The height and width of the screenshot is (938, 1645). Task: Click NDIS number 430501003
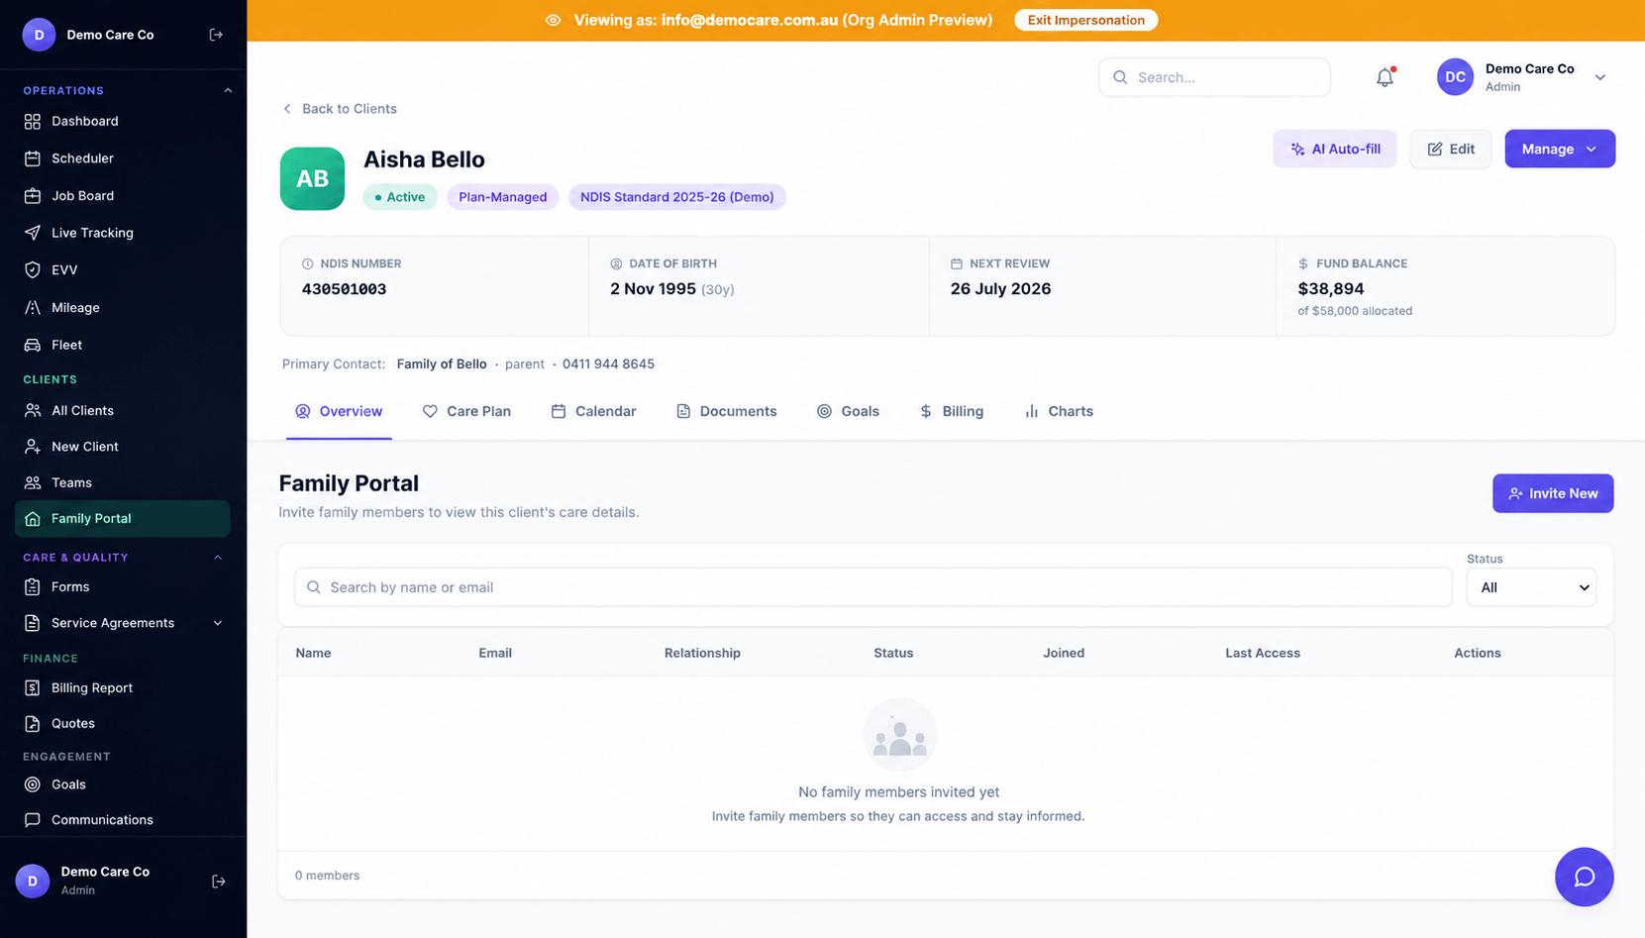coord(344,289)
